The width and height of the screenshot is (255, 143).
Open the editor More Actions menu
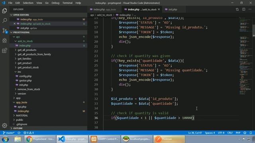(250, 10)
